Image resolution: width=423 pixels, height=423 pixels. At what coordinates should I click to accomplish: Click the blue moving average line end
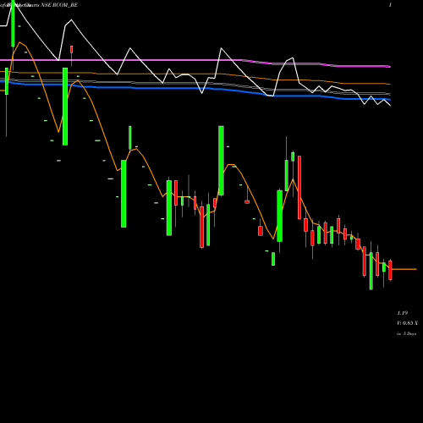(390, 100)
